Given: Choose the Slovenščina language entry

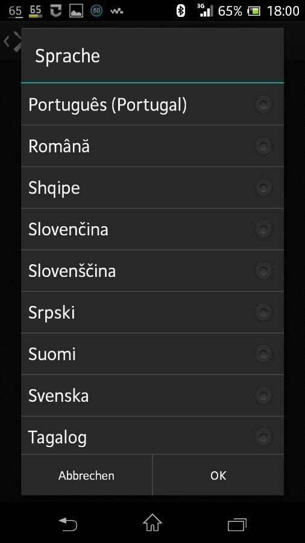Looking at the screenshot, I should 152,271.
